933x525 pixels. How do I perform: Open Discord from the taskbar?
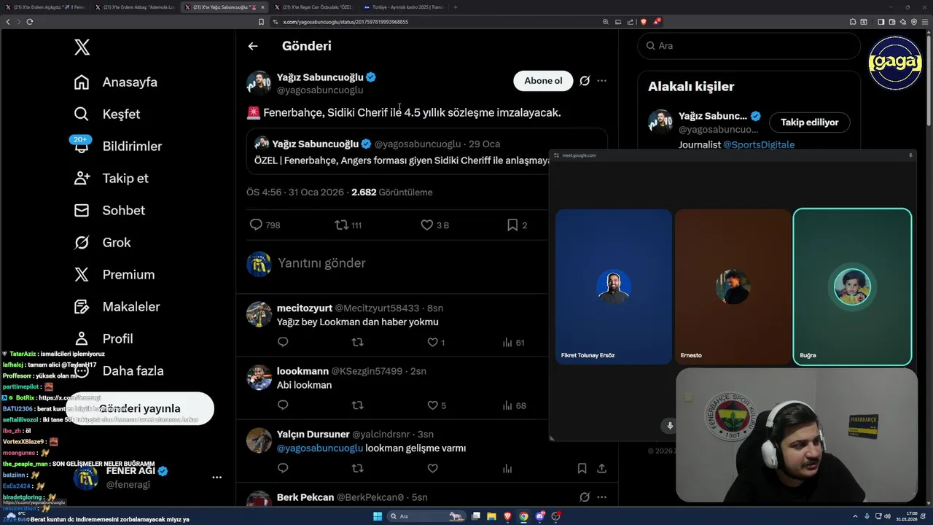pos(540,516)
